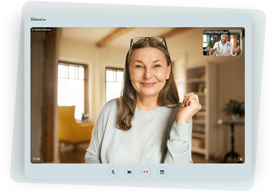Toggle the microphone mute button
The height and width of the screenshot is (195, 272).
[113, 172]
